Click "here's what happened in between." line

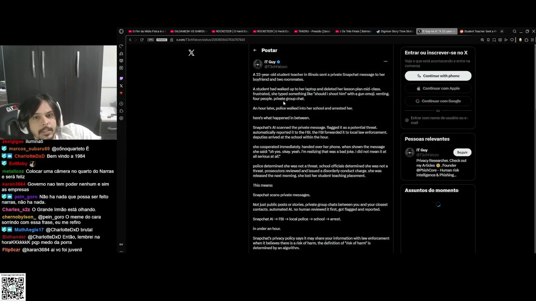point(281,118)
